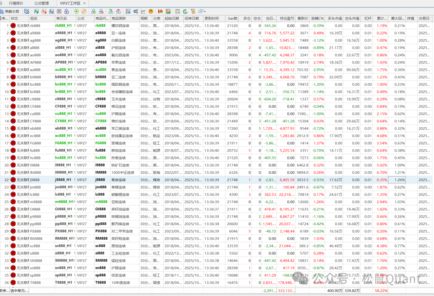Viewport: 434px width, 296px height.
Task: Sort by the 涨幅C% column header
Action: pos(317,18)
